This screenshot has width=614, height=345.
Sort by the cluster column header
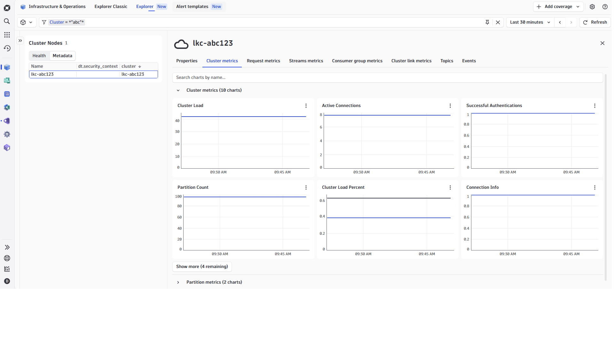point(131,66)
